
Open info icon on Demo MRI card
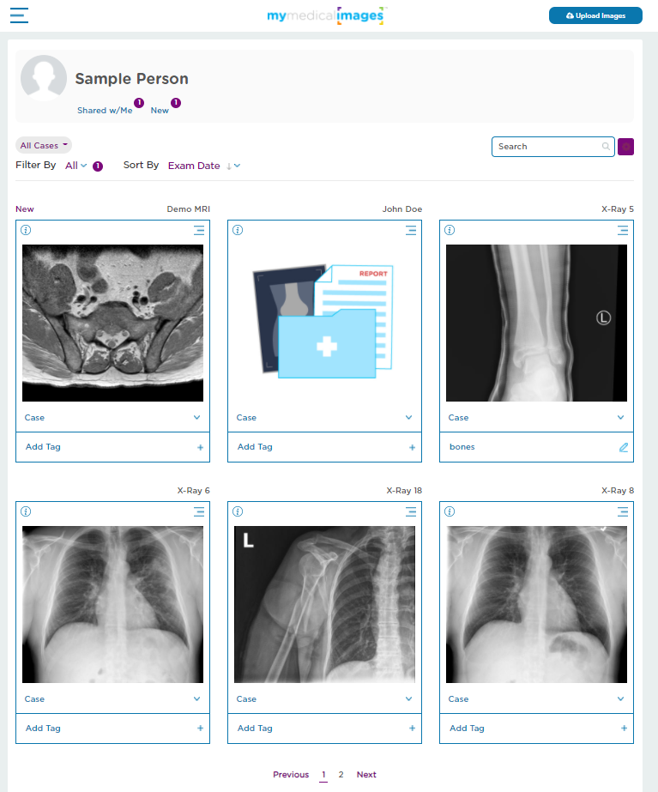point(26,230)
